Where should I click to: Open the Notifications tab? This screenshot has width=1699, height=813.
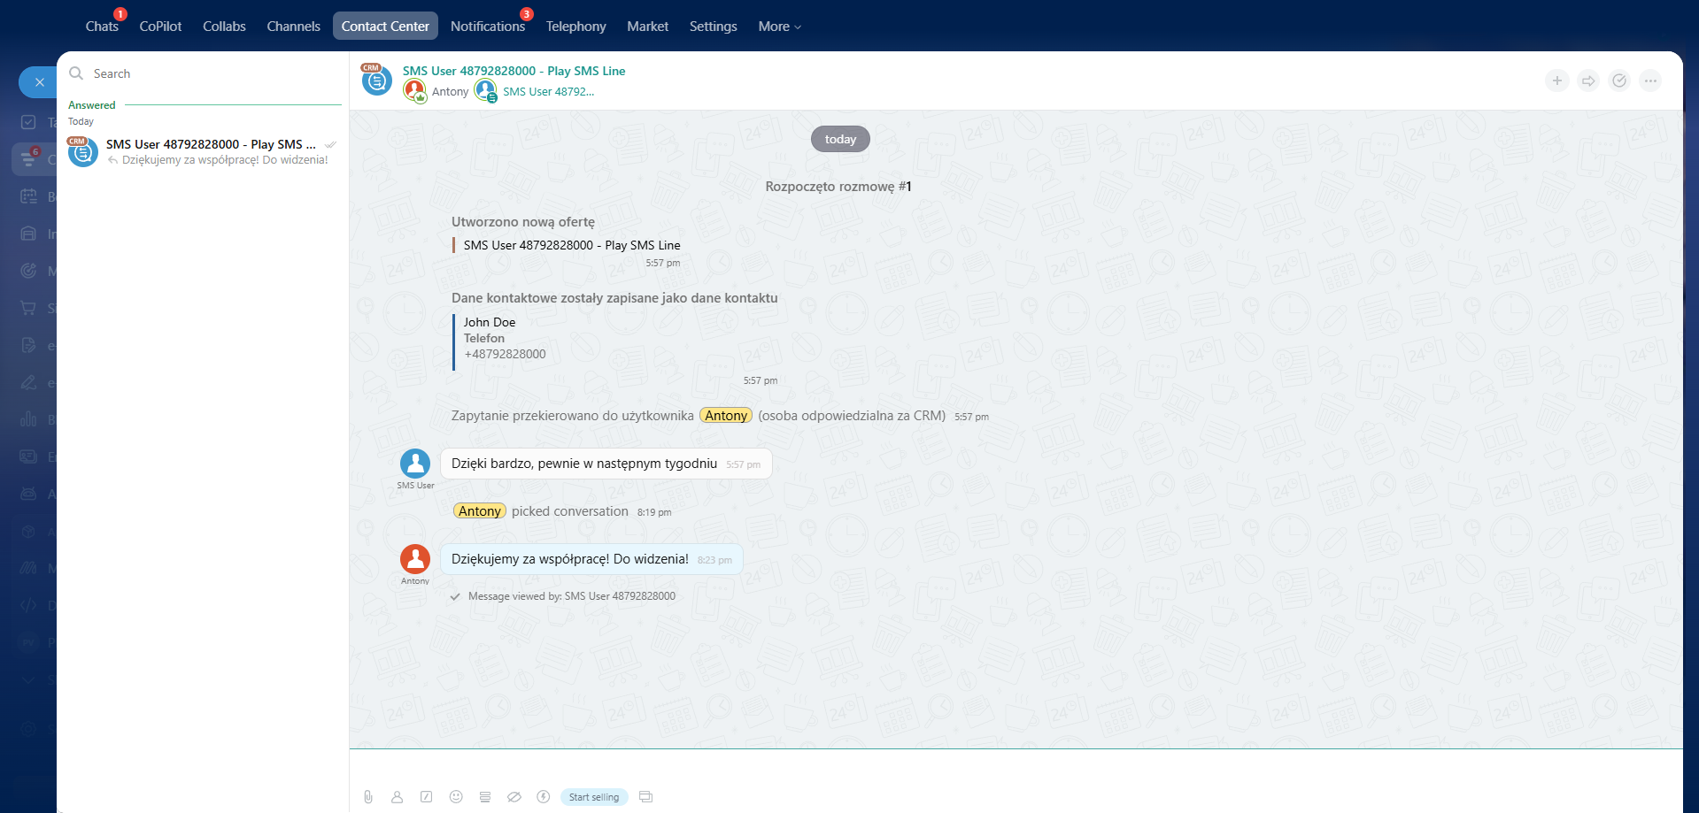pyautogui.click(x=487, y=27)
